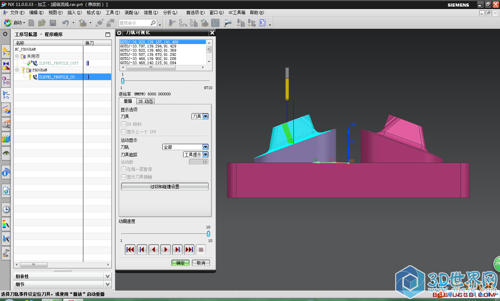The height and width of the screenshot is (301, 500).
Task: Click the 确定 OK button
Action: [180, 263]
